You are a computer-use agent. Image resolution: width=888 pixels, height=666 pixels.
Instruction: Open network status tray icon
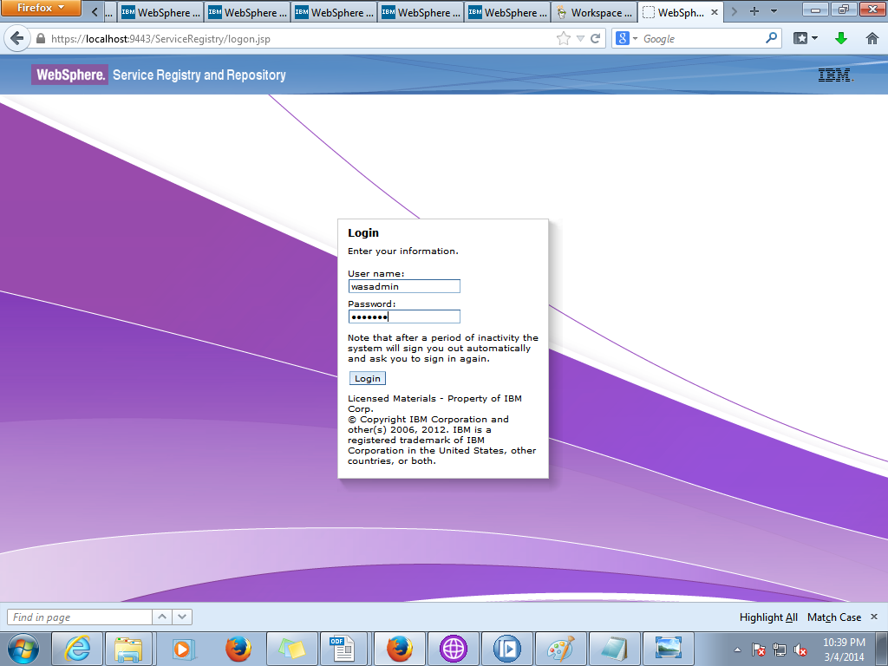tap(780, 650)
